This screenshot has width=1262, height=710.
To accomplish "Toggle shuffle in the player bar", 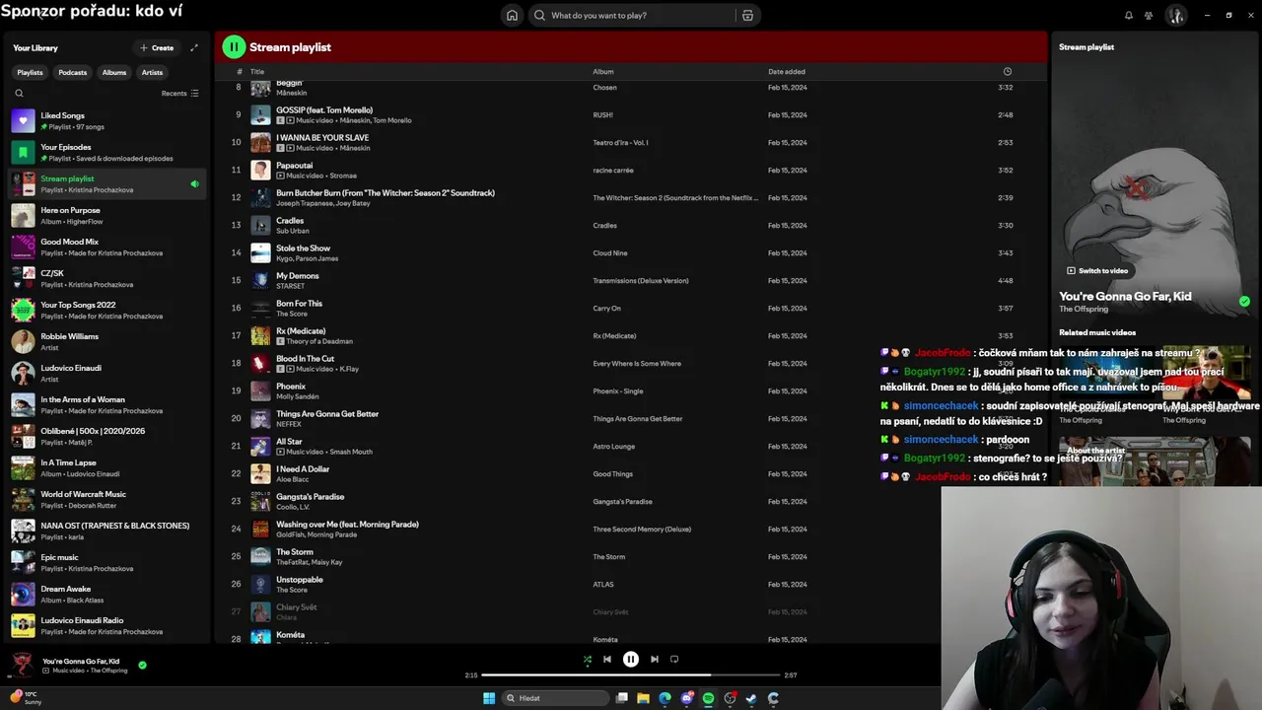I will tap(588, 660).
